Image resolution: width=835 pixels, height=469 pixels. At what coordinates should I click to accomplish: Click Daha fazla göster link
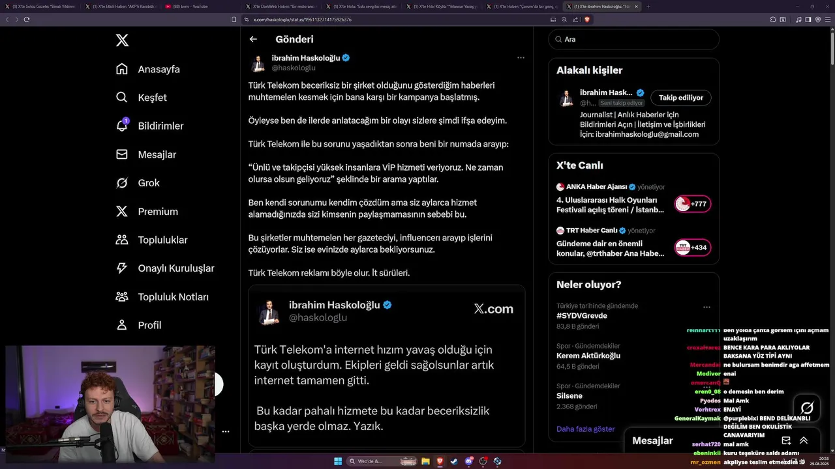(x=585, y=429)
